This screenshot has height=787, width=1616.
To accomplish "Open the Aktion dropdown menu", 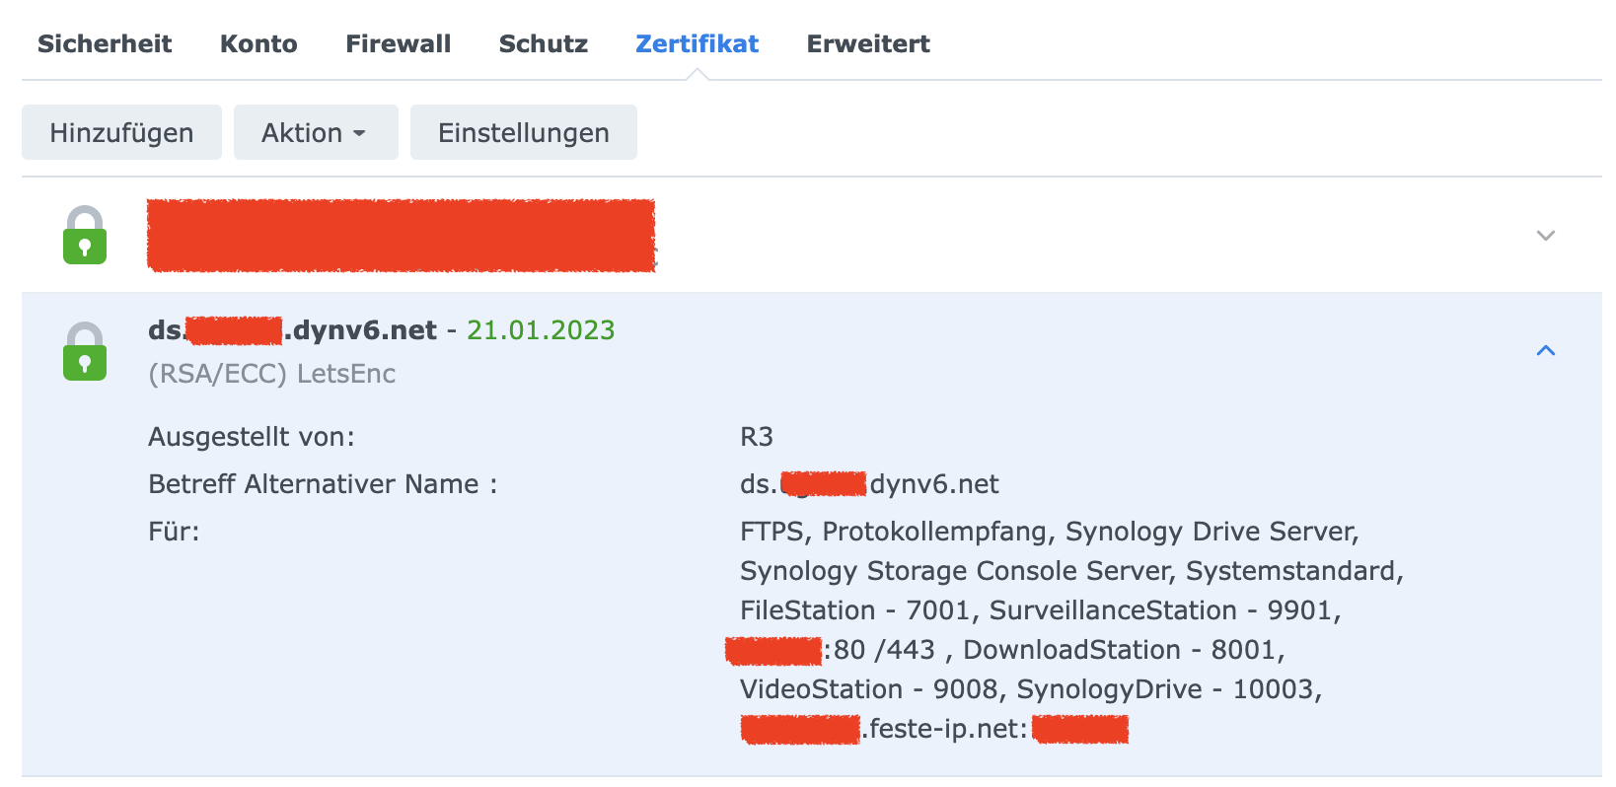I will click(316, 132).
